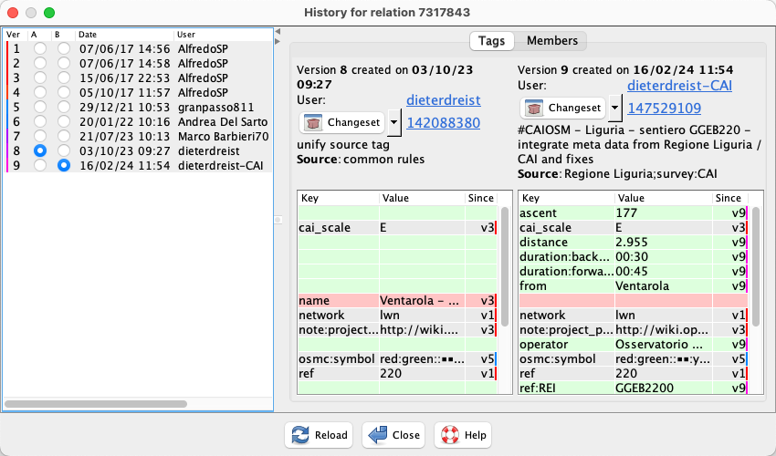Screen dimensions: 776x456
Task: Select radio B for version 3
Action: click(63, 78)
